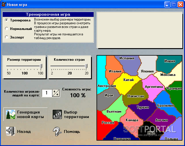Click the landscape tree icon for map generation
The height and width of the screenshot is (146, 185).
[11, 114]
